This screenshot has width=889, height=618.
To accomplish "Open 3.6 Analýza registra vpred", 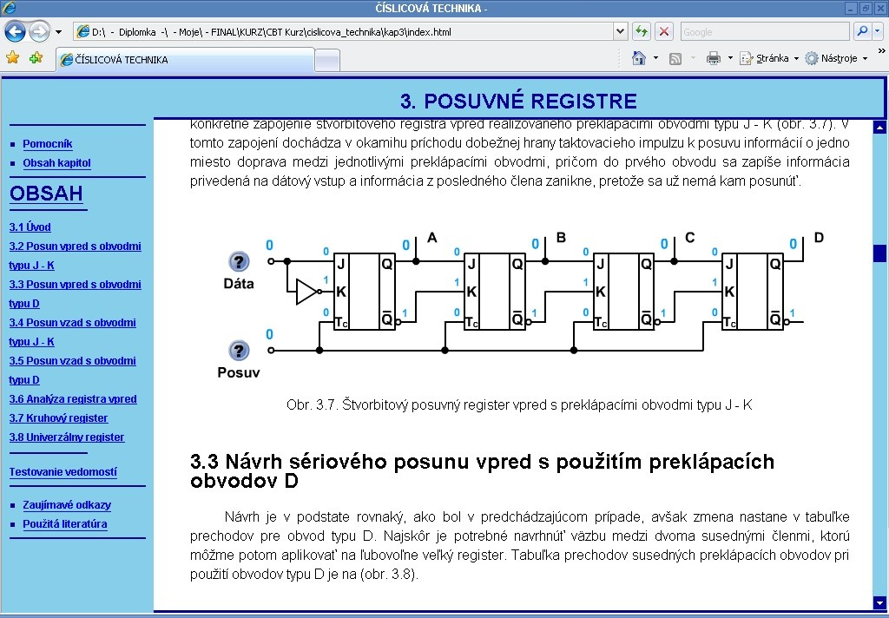I will 73,399.
